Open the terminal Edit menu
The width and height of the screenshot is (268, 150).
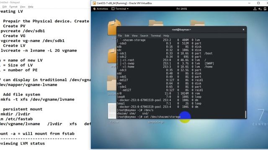tap(127, 36)
